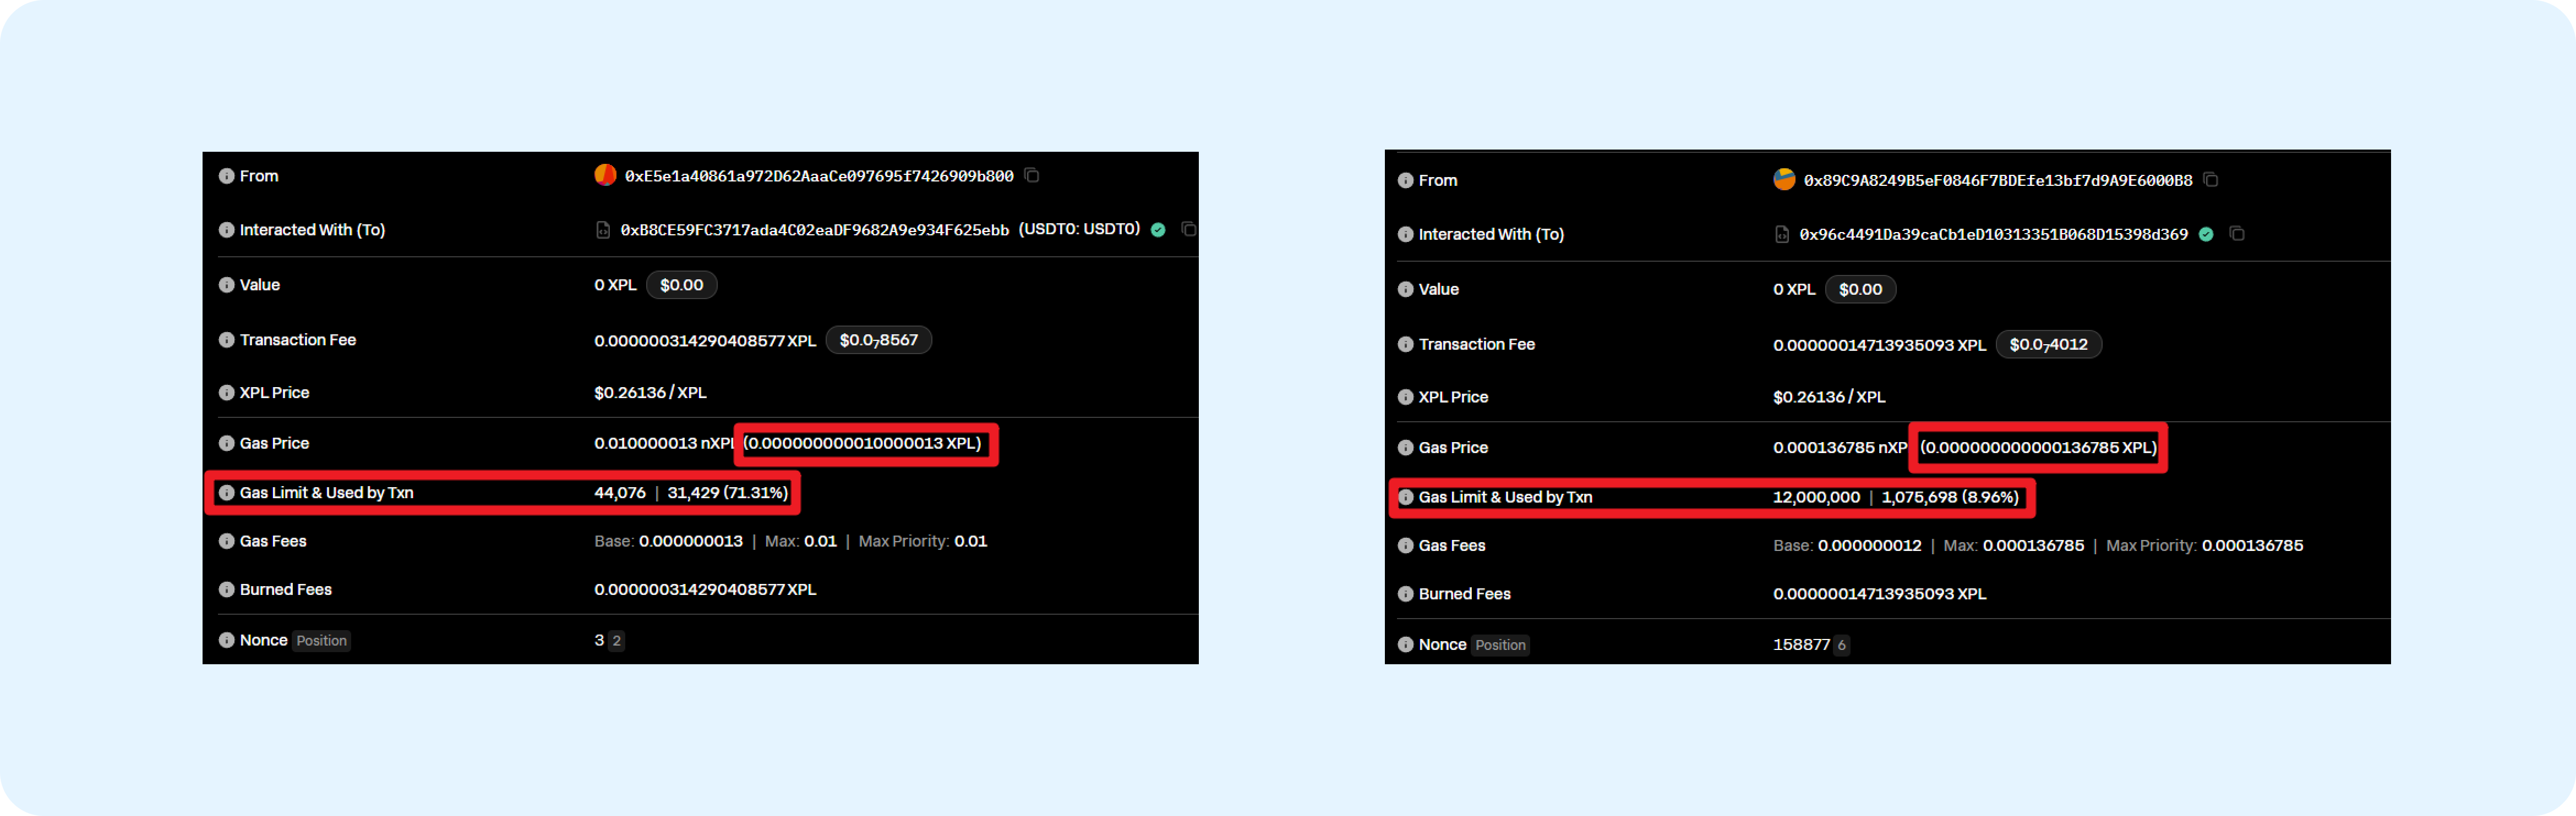Open the 0xB8CE59FC contract address link
The height and width of the screenshot is (816, 2576).
[x=812, y=229]
